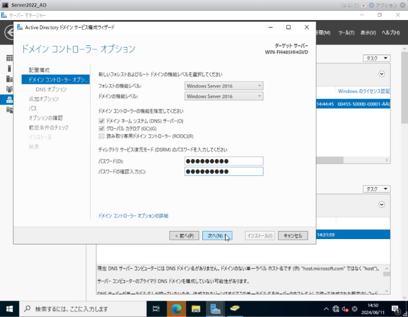Viewport: 408px width, 317px height.
Task: Open Windows のライセンス認証 link
Action: coord(364,91)
